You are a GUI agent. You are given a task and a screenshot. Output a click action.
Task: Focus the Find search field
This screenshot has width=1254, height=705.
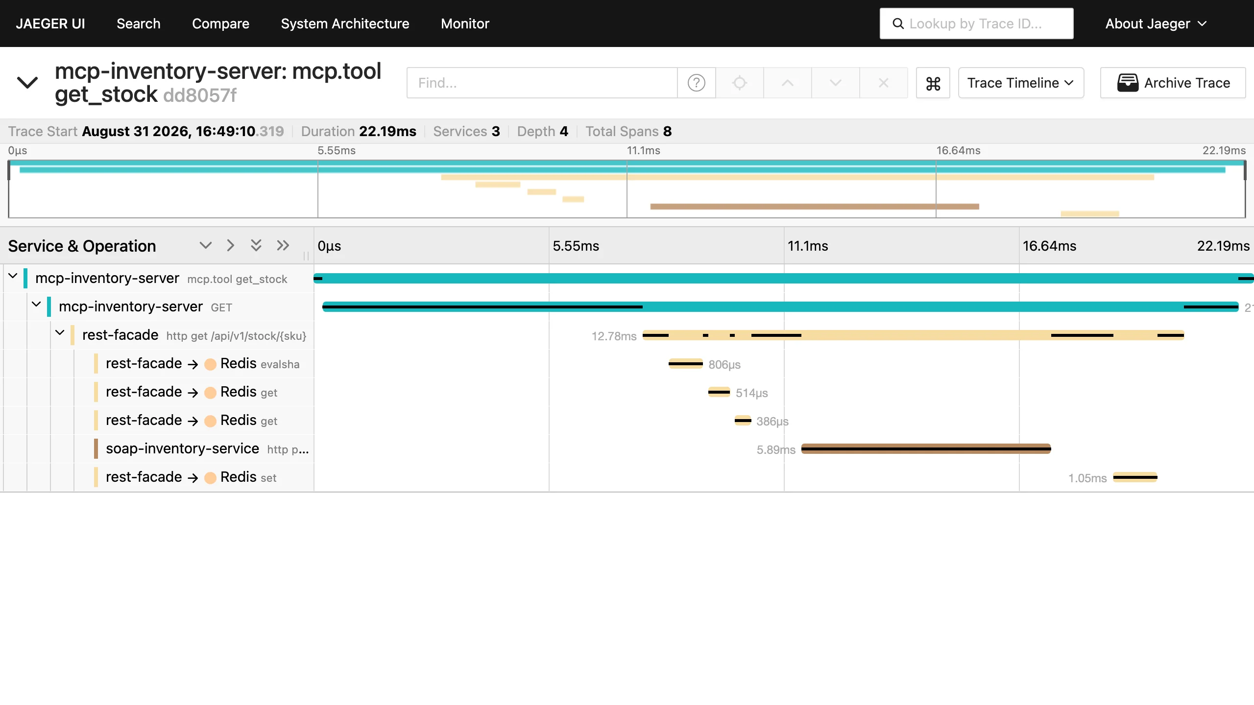click(542, 83)
